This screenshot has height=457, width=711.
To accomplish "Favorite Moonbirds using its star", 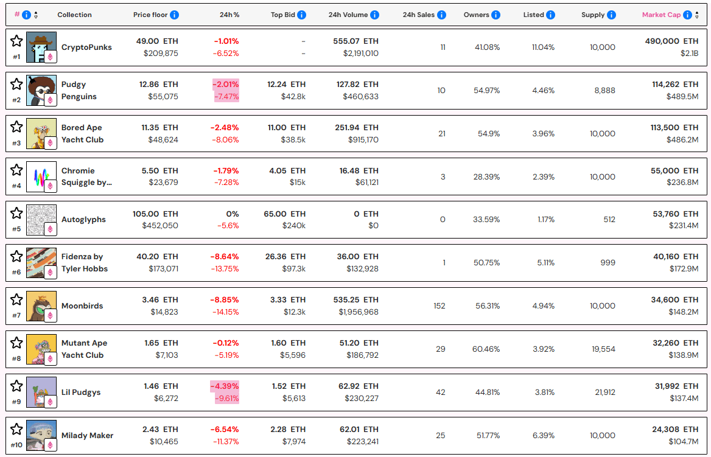I will click(16, 299).
